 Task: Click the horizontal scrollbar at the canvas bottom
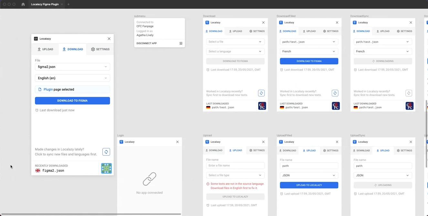pos(91,214)
